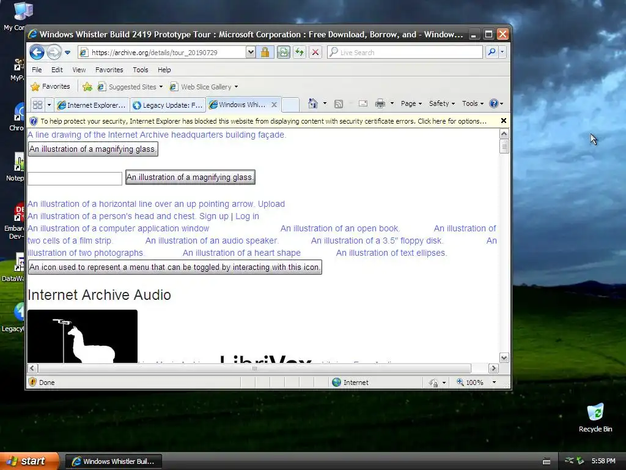Open Favorites Center star button
Viewport: 626px width, 470px height.
50,86
